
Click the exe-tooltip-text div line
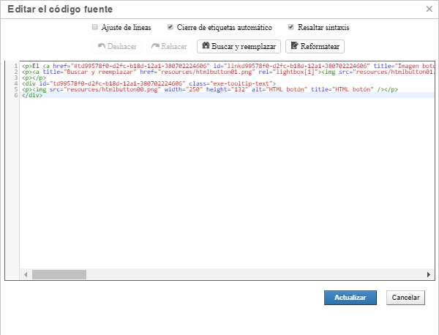pyautogui.click(x=146, y=83)
